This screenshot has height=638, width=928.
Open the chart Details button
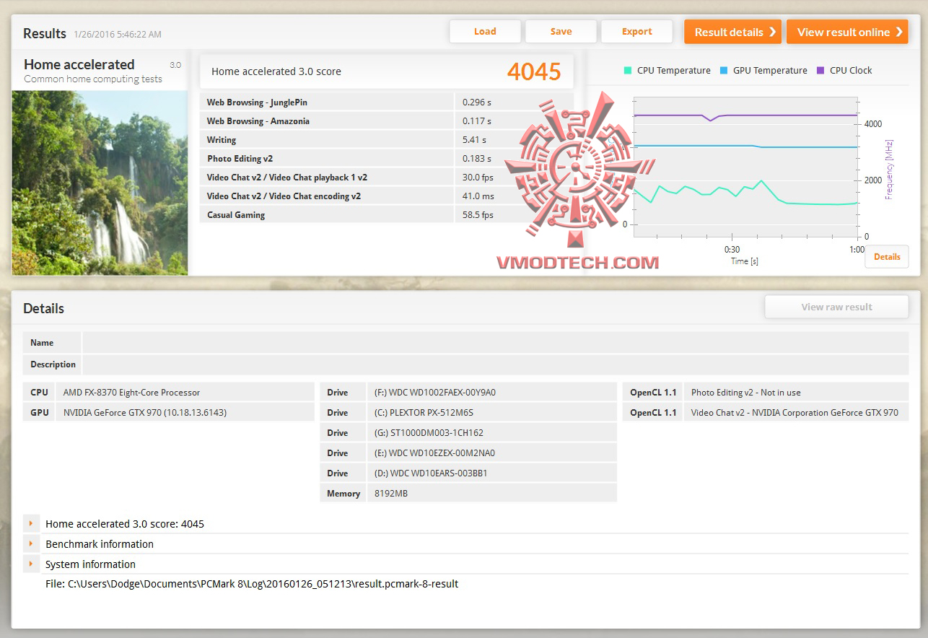point(887,257)
